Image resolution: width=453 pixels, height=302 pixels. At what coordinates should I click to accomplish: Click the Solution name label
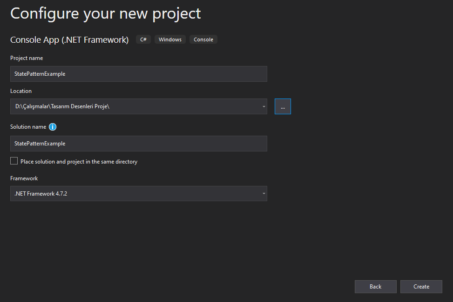(28, 127)
